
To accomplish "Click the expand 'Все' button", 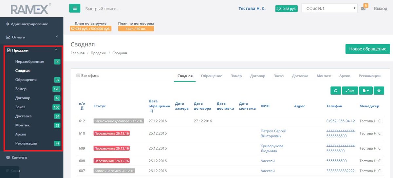I will [350, 91].
